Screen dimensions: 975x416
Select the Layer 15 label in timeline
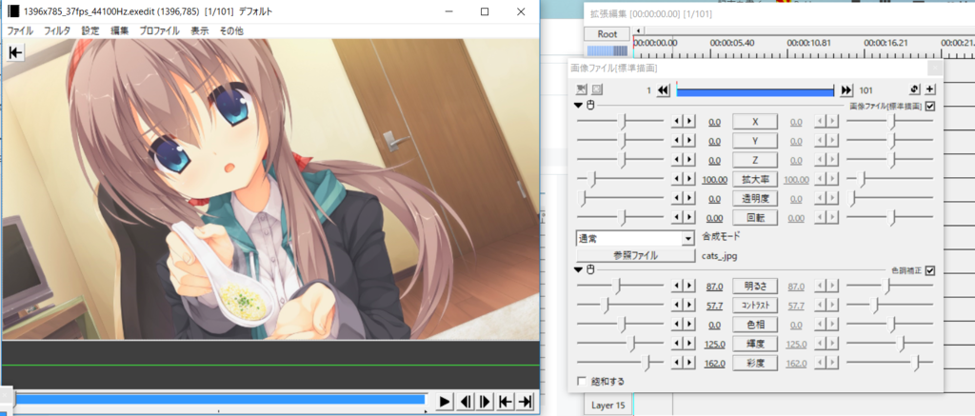click(x=608, y=406)
